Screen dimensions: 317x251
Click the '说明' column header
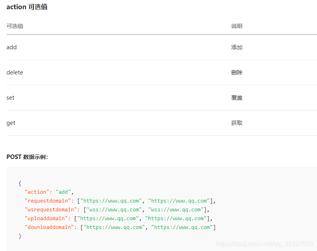(236, 26)
